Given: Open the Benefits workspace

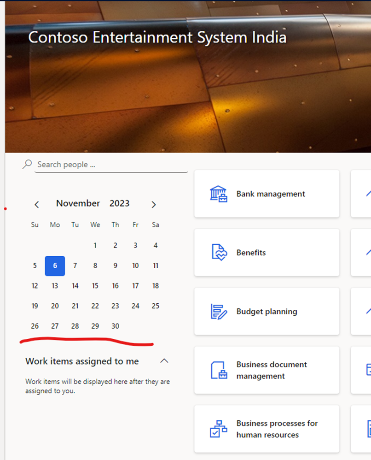Looking at the screenshot, I should click(267, 252).
